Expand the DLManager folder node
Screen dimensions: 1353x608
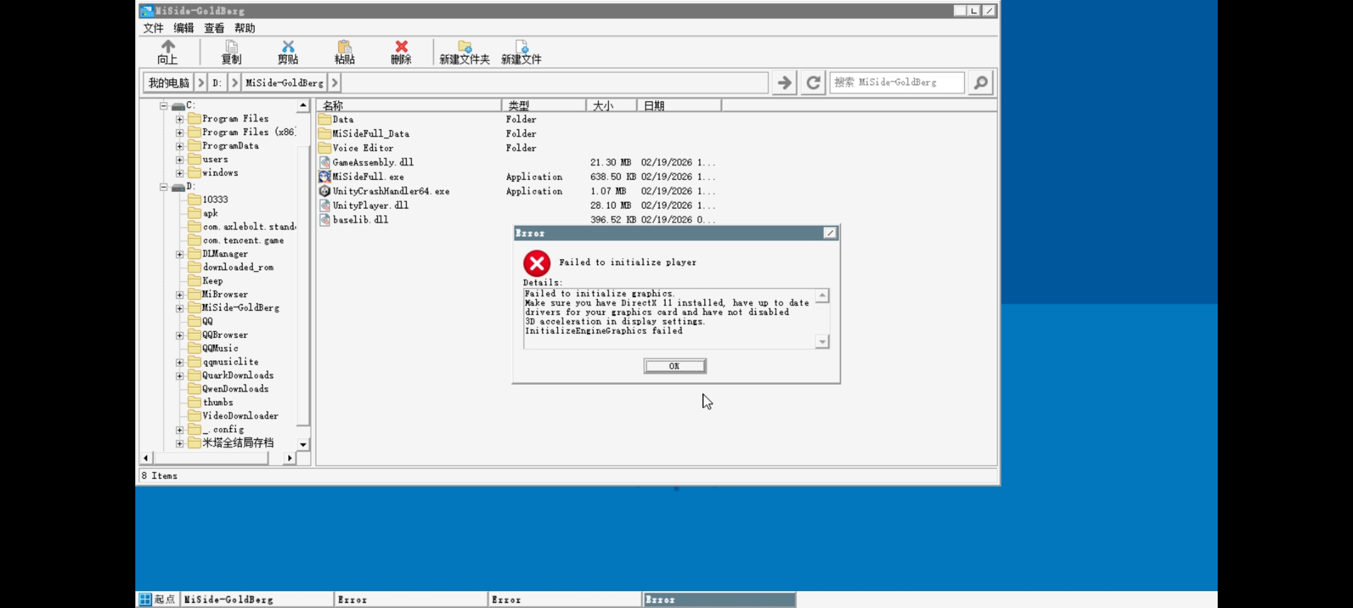tap(180, 254)
